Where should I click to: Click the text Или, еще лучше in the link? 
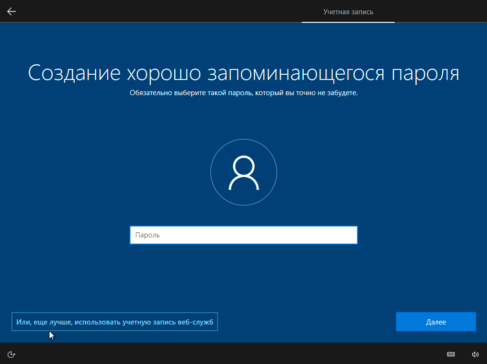click(43, 322)
